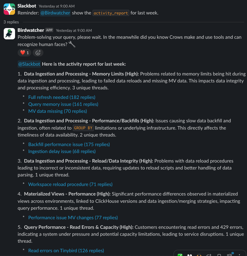Click the @Slackbot mention
247x256 pixels.
click(x=29, y=64)
